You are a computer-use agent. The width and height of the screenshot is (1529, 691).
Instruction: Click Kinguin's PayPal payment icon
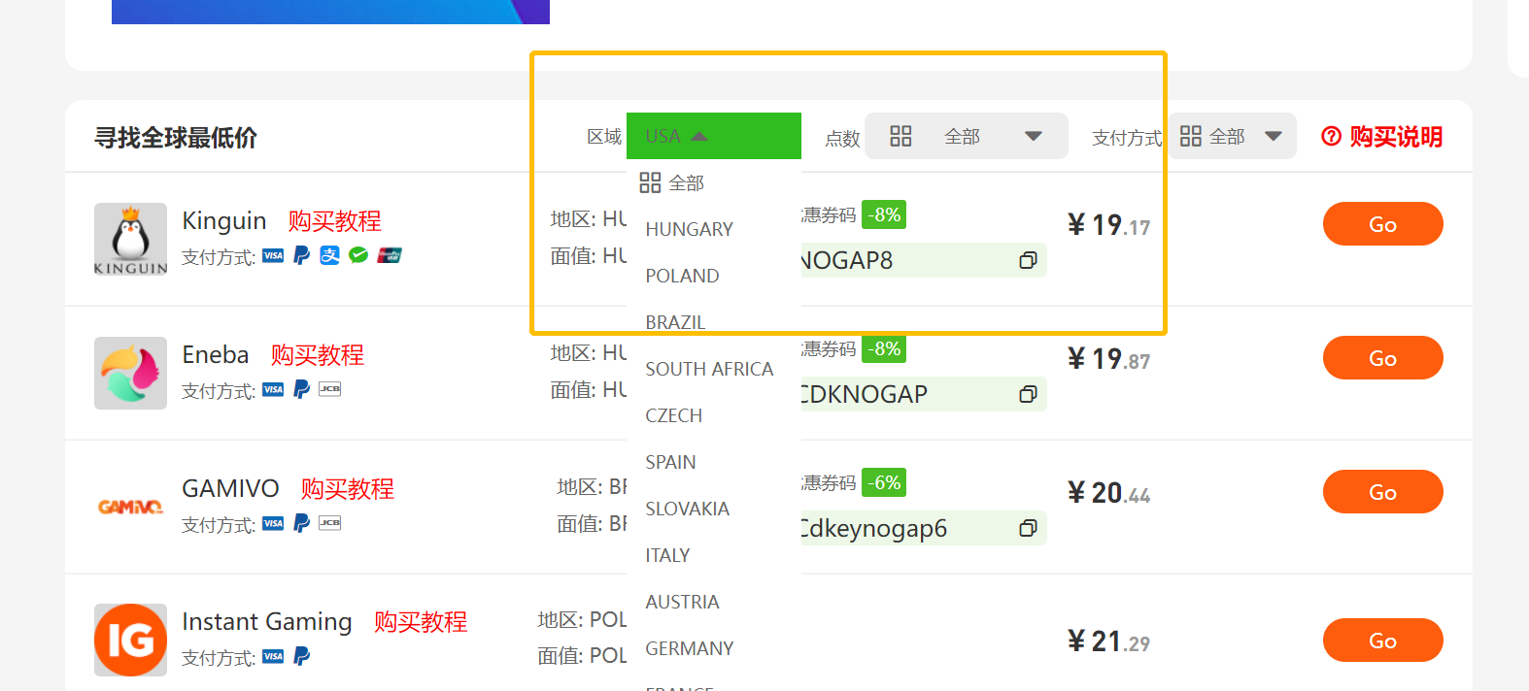302,255
